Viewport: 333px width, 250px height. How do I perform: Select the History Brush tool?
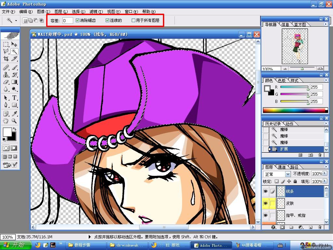coord(14,75)
